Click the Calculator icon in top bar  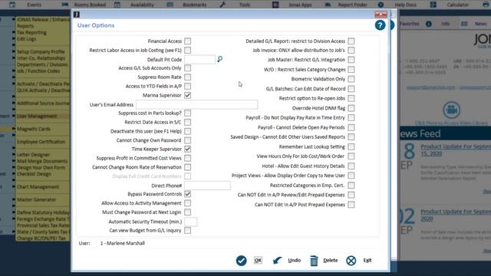(x=433, y=5)
